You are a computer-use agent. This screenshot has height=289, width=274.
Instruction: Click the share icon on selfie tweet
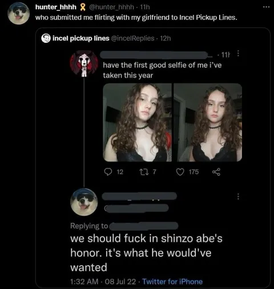(216, 172)
